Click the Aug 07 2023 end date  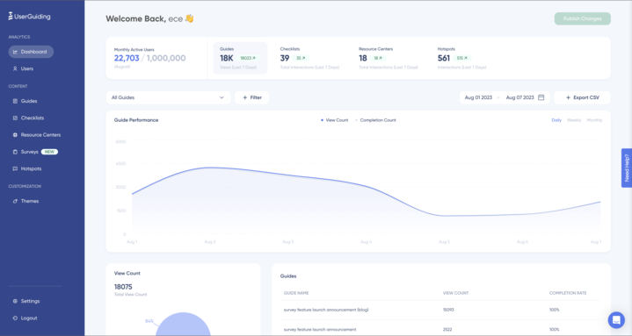(x=520, y=97)
